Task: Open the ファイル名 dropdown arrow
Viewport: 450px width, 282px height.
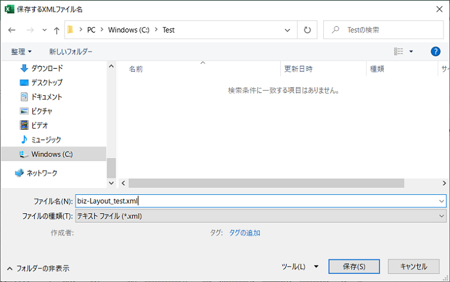Action: pyautogui.click(x=441, y=201)
